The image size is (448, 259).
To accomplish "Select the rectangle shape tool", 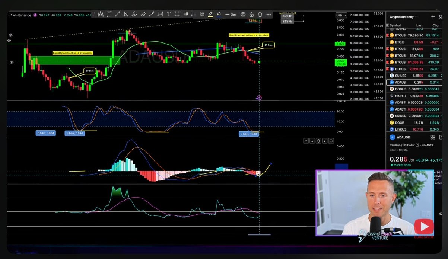I will 177,14.
